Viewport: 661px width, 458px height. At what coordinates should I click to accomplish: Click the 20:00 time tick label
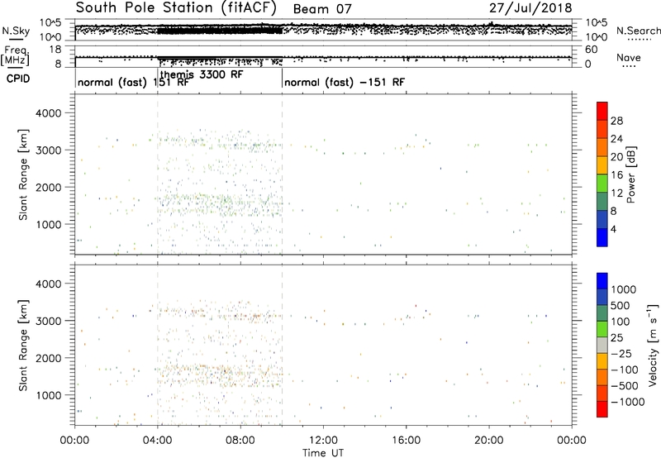[x=489, y=441]
